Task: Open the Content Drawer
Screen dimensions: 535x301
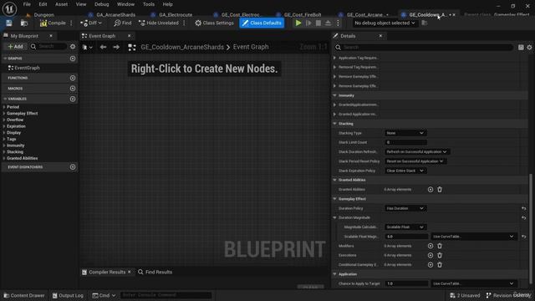Action: pos(24,295)
